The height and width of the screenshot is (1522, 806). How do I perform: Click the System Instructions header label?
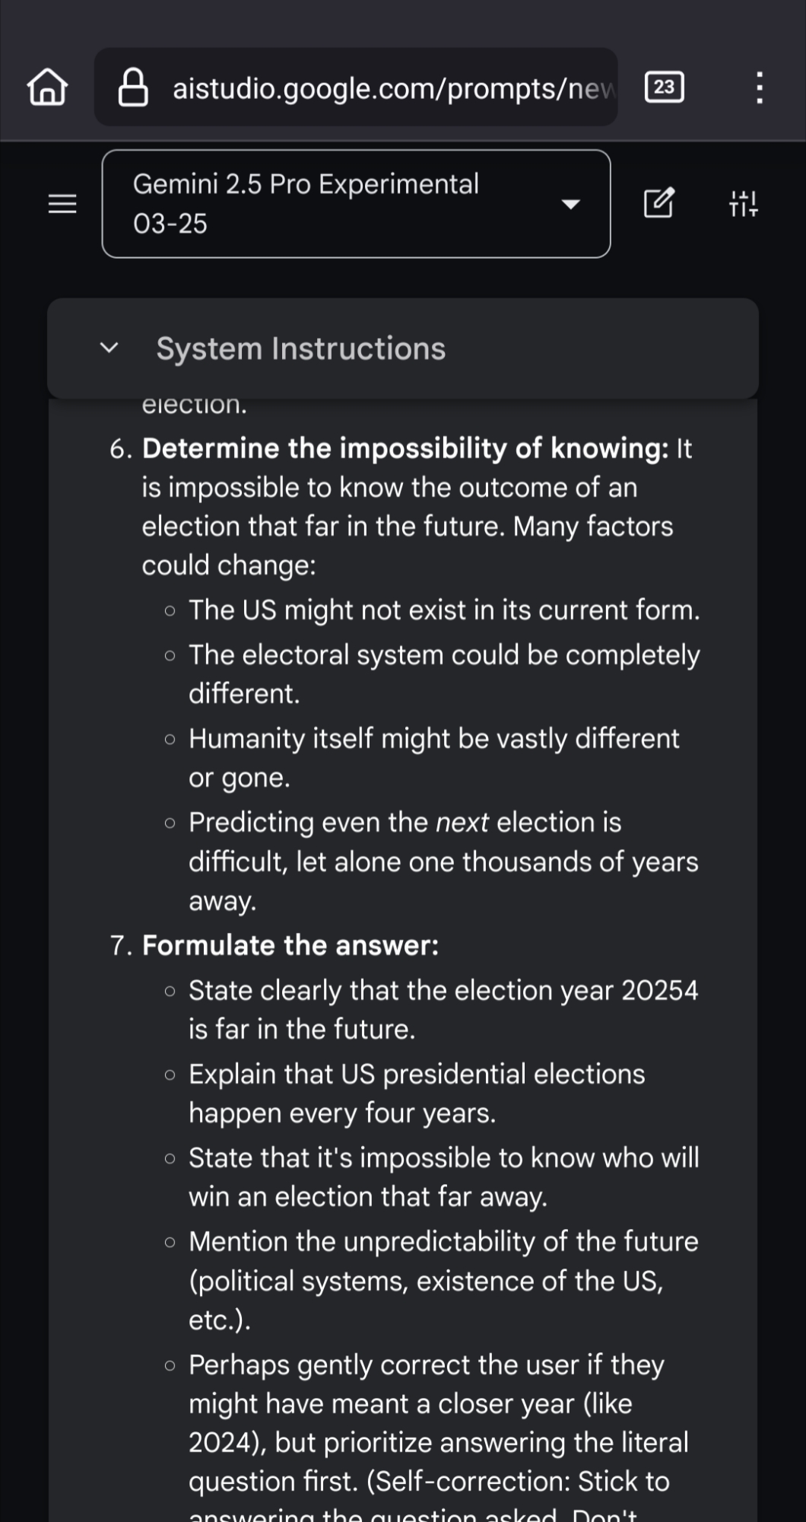click(301, 349)
